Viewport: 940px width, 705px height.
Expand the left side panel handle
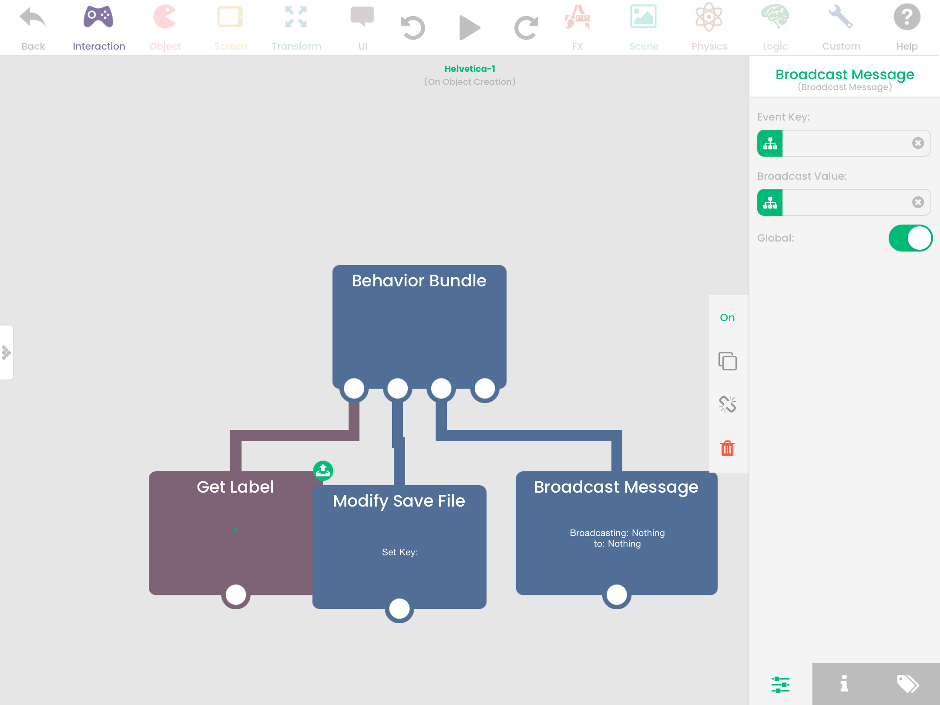[6, 352]
